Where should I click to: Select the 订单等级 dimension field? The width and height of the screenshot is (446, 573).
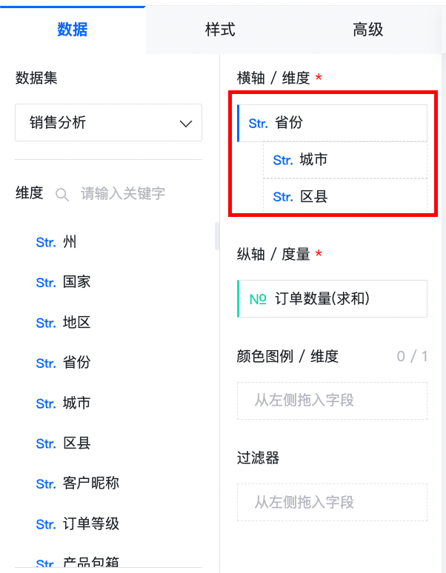point(78,524)
